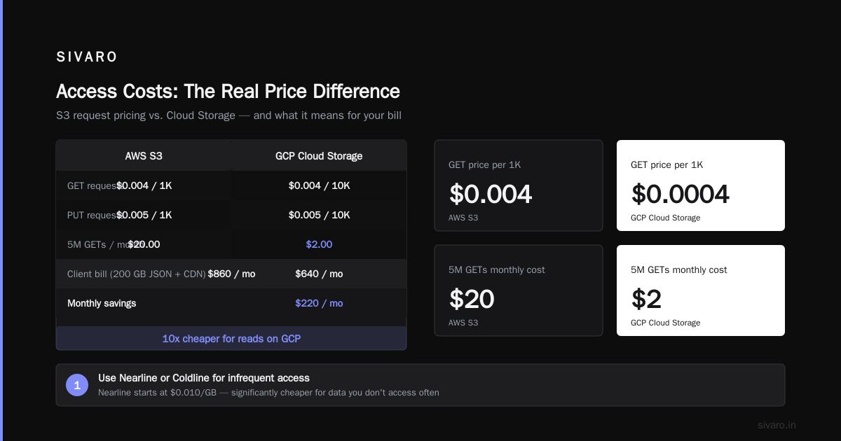
Task: Click 'AWS S3' caption under the $20 value
Action: [x=463, y=323]
